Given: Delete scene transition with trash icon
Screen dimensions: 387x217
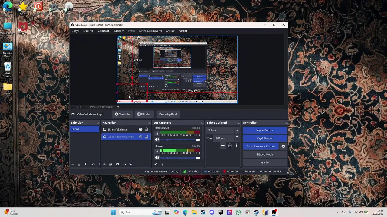Looking at the screenshot, I should (x=230, y=146).
